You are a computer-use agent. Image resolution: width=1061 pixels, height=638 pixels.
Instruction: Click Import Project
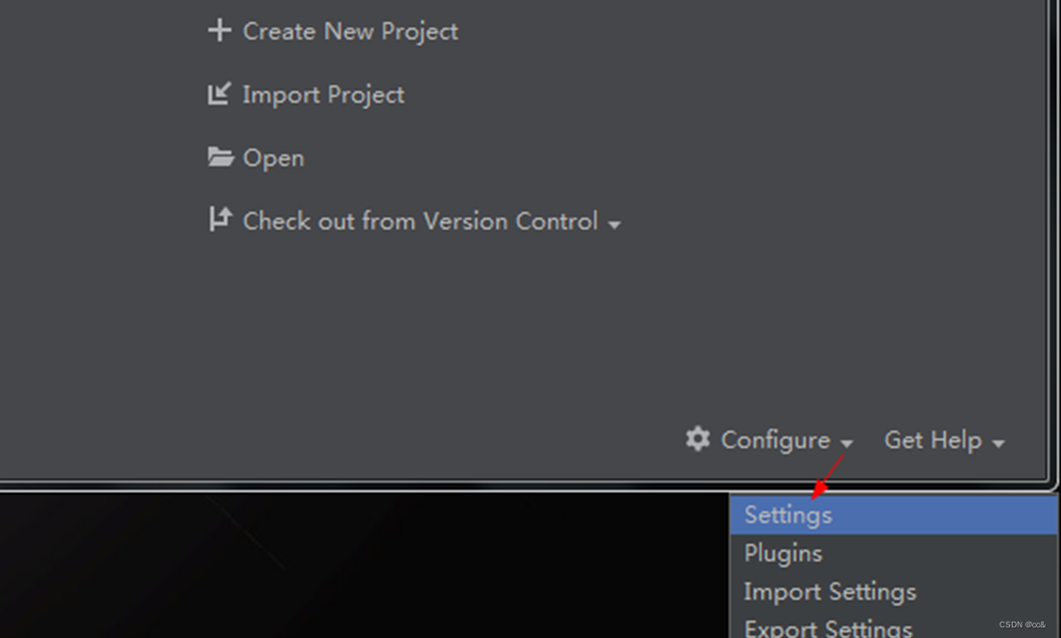point(324,94)
